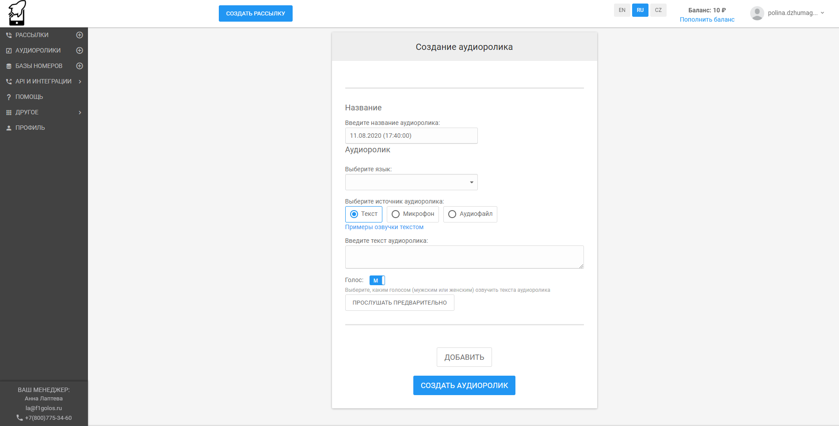Click the phone icon next to Рассылки

click(8, 35)
